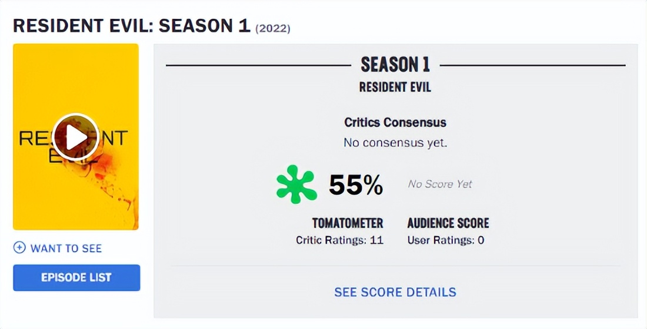Click the (2022) year next to the title
Screen dimensions: 647x329
click(x=273, y=28)
